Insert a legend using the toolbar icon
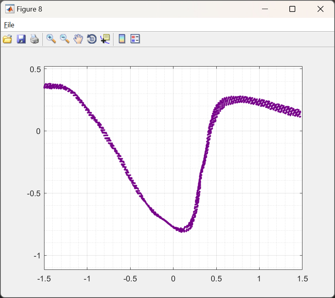Screen dimensions: 335x298 point(135,39)
